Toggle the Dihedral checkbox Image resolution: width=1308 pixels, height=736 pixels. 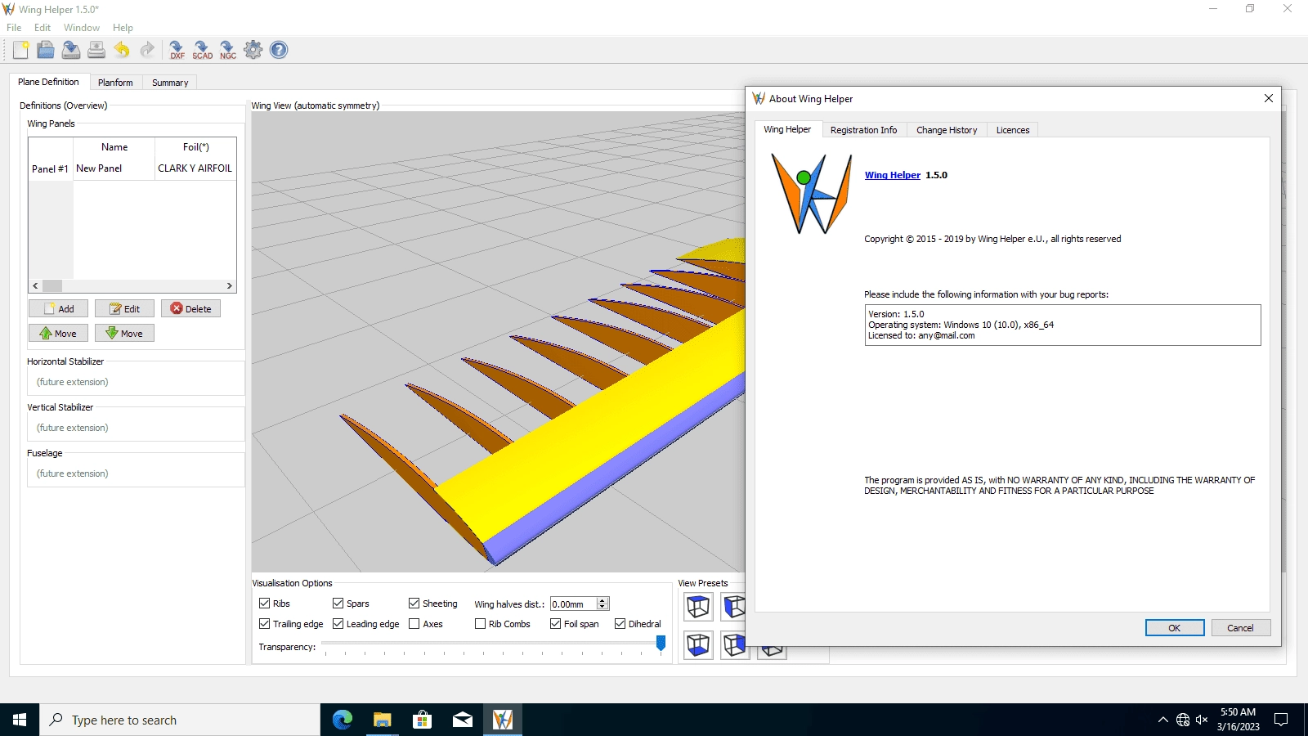(620, 624)
